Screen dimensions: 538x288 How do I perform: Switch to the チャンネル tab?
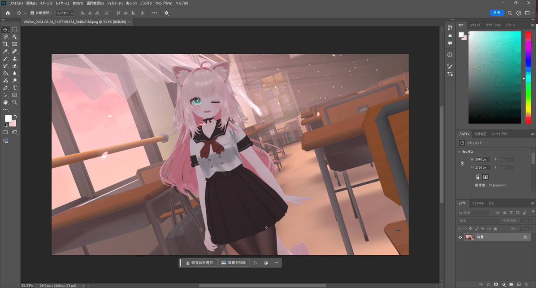pos(478,203)
